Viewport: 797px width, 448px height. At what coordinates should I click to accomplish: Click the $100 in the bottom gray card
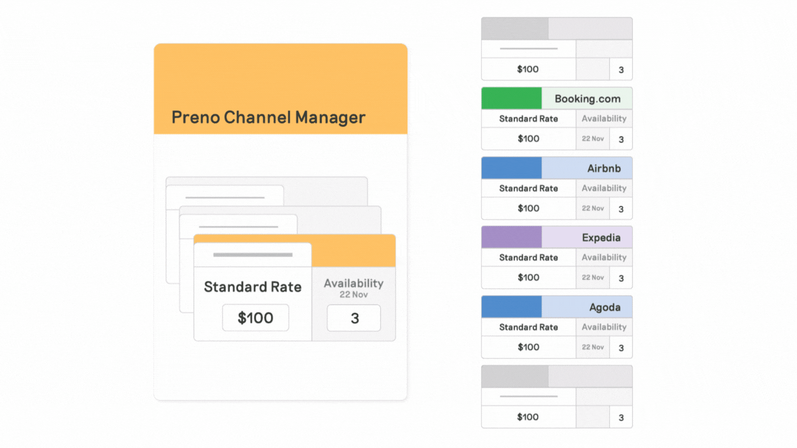point(527,417)
